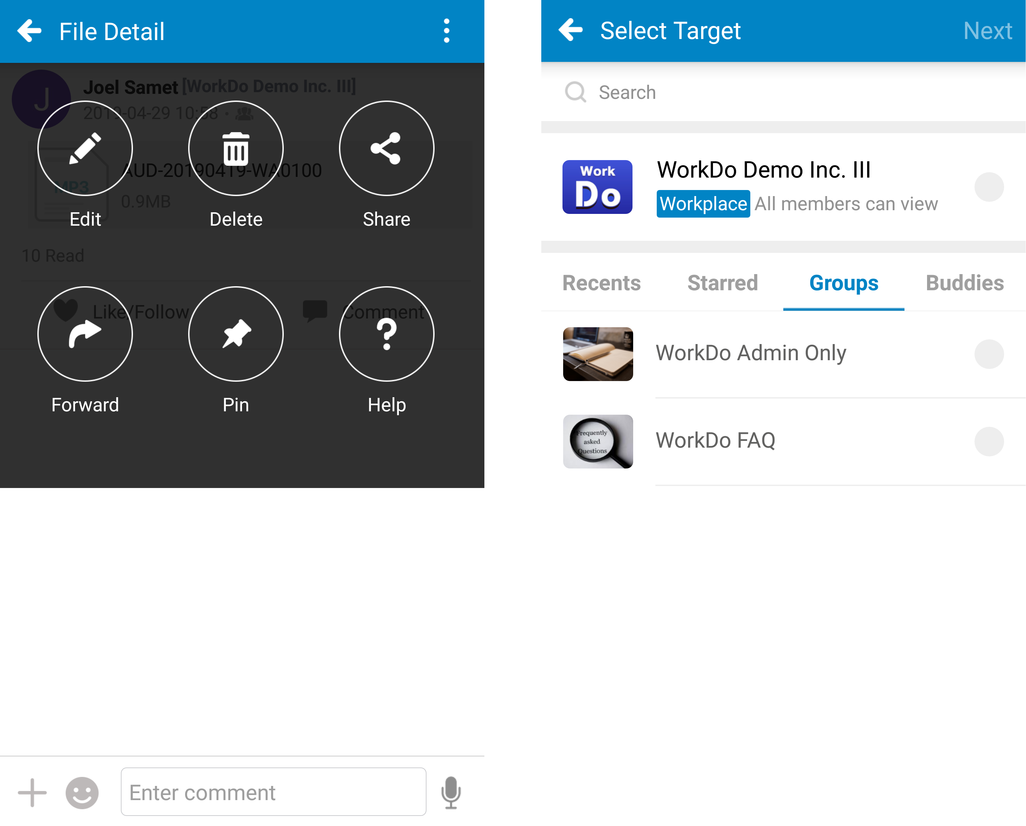1026x826 pixels.
Task: Click the WorkDo Admin Only group image
Action: click(x=598, y=354)
